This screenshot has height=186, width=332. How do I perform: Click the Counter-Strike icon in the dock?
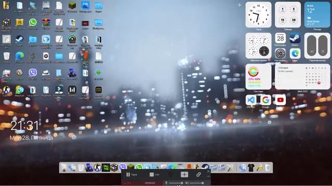(98, 167)
